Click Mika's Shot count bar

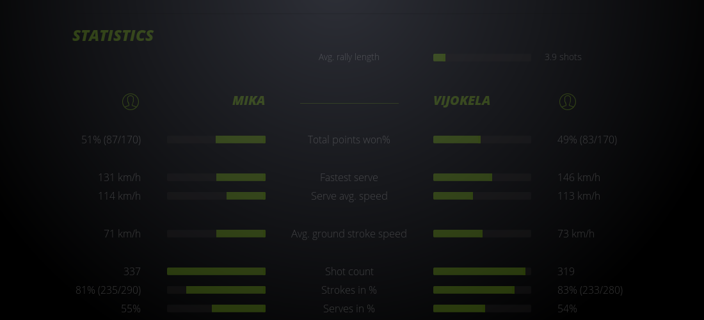point(216,271)
